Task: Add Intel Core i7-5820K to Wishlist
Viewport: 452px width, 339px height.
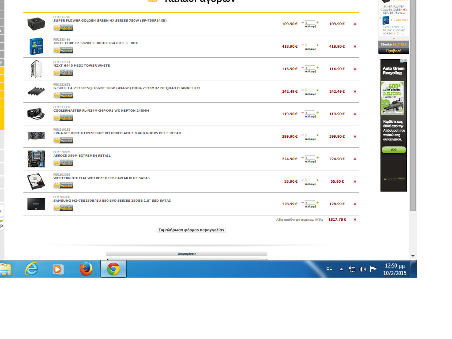Action: point(64,50)
